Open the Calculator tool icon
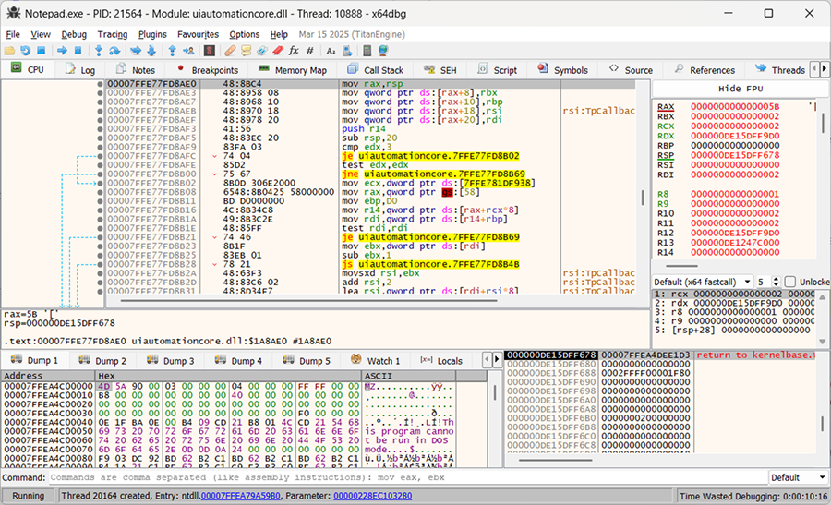The height and width of the screenshot is (505, 831). click(367, 51)
